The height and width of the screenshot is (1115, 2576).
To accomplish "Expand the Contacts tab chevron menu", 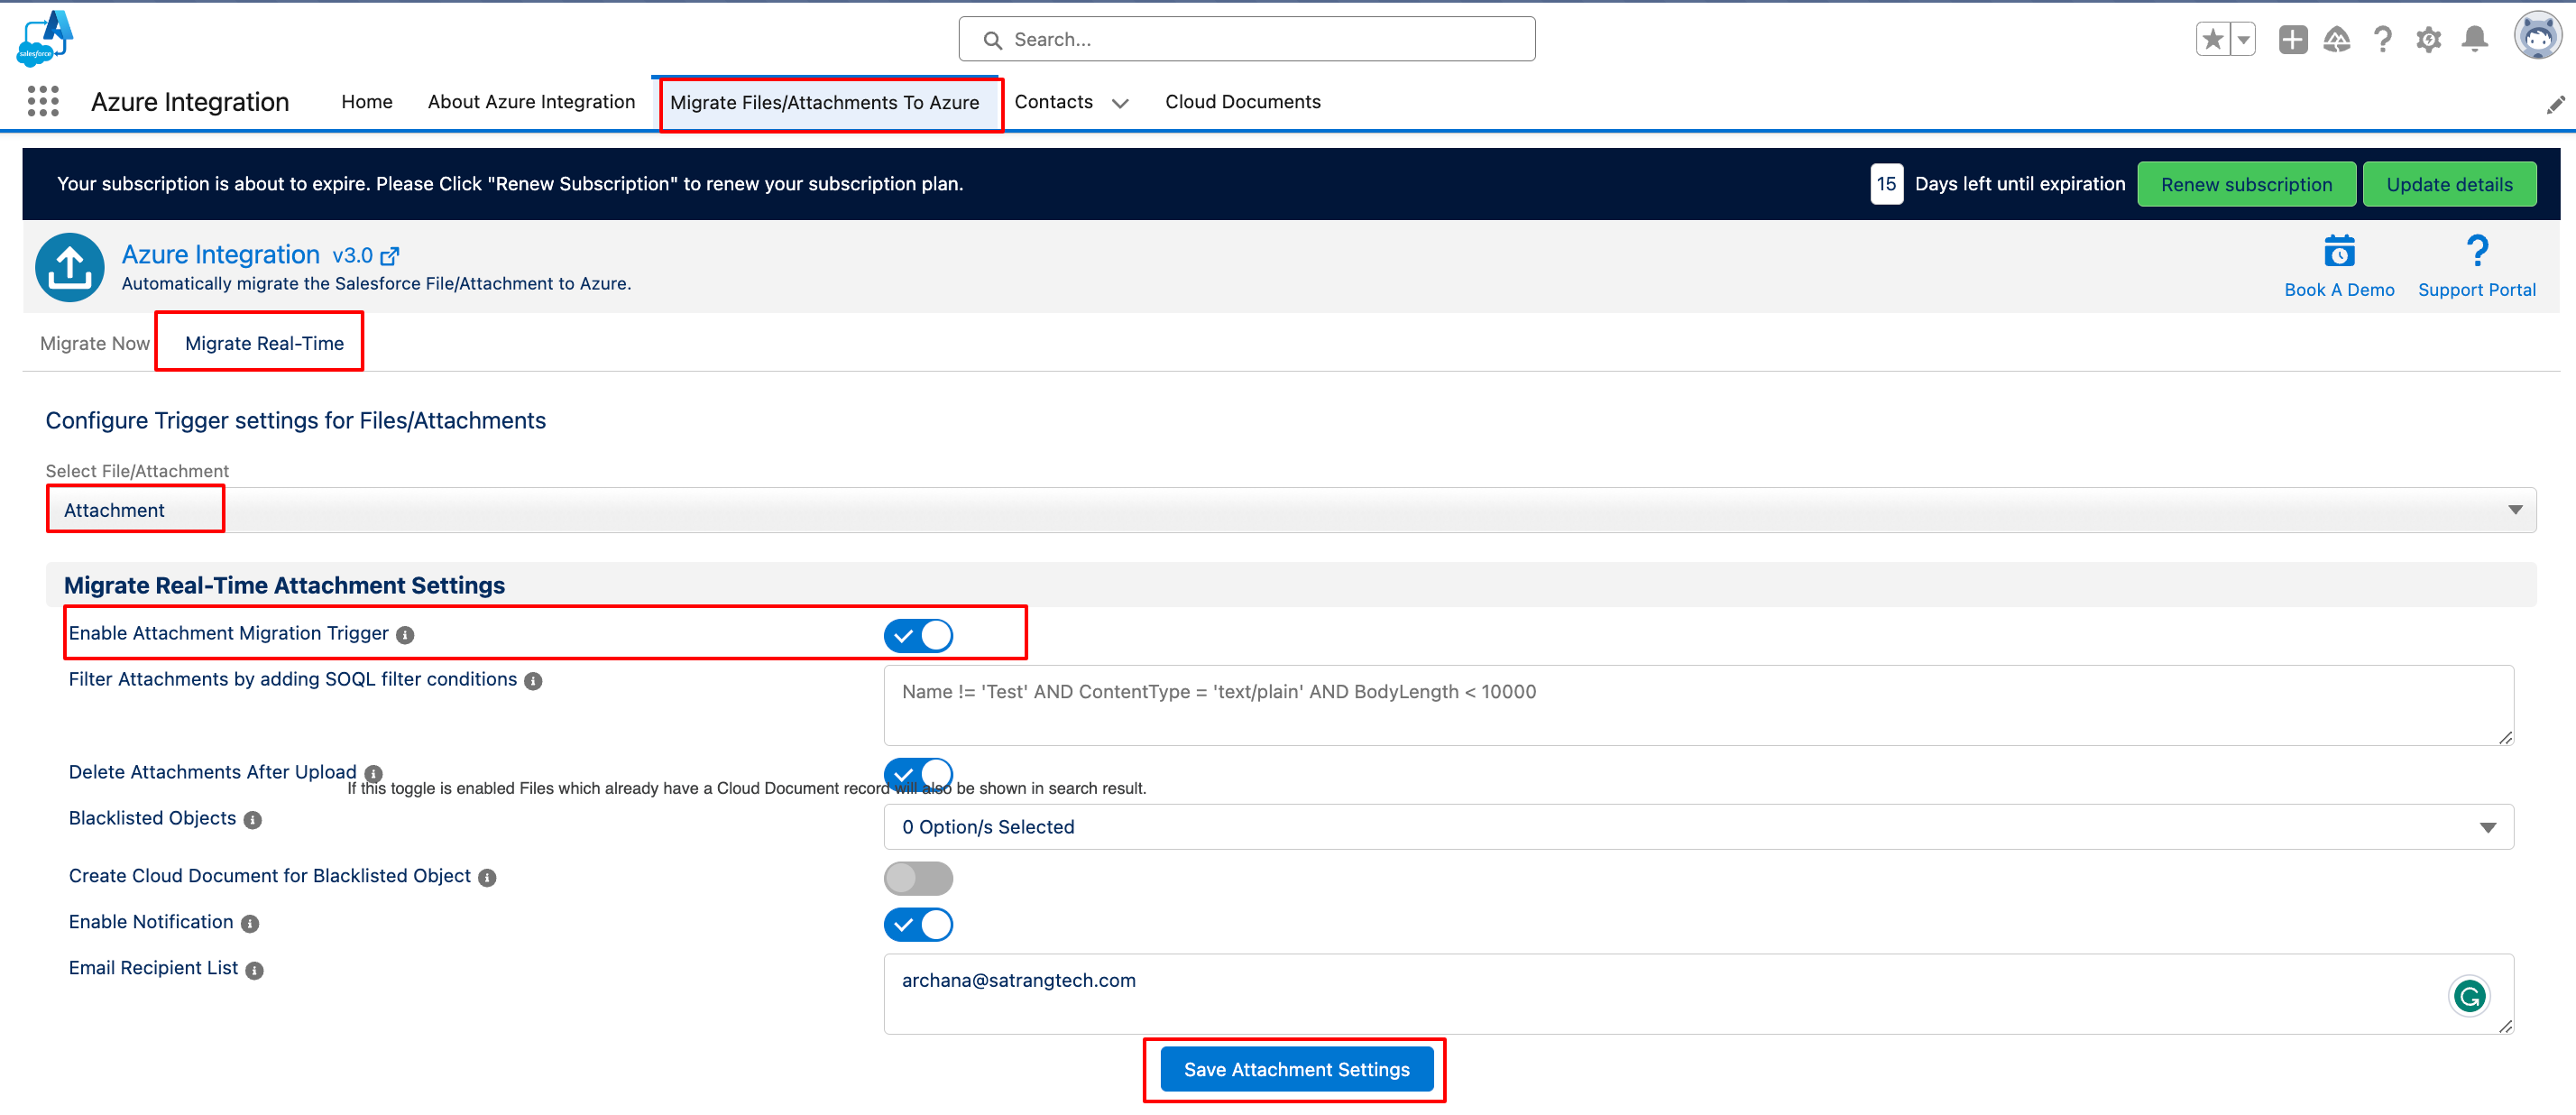I will (1120, 103).
